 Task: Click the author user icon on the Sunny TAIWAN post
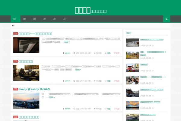click(63, 109)
